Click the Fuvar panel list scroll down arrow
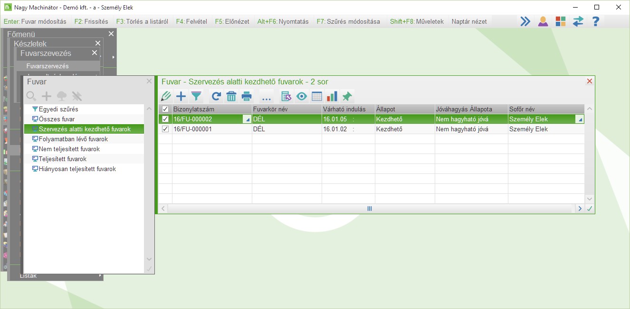The width and height of the screenshot is (630, 309). (149, 259)
